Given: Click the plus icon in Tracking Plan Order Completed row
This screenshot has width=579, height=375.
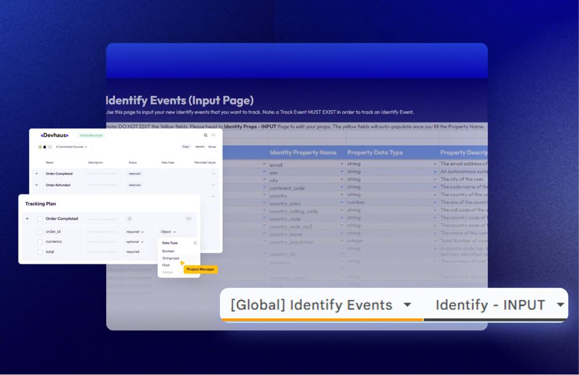Looking at the screenshot, I should pyautogui.click(x=129, y=218).
